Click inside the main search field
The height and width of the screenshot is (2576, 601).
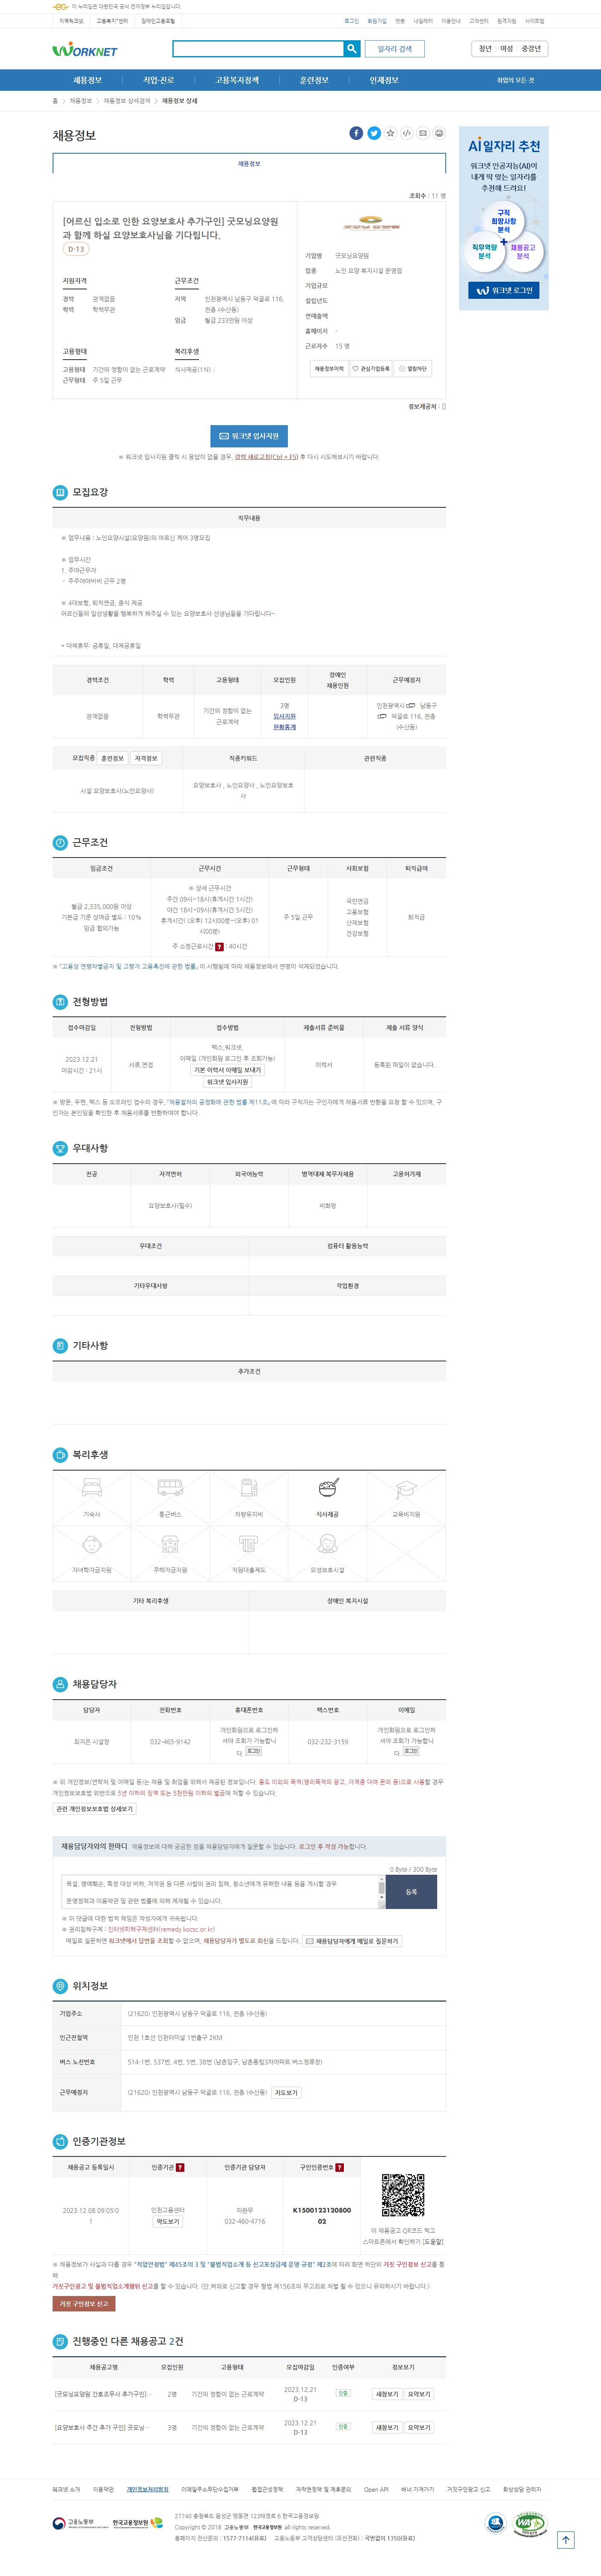pyautogui.click(x=258, y=48)
